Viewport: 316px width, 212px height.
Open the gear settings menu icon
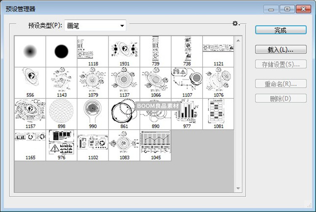pyautogui.click(x=236, y=24)
